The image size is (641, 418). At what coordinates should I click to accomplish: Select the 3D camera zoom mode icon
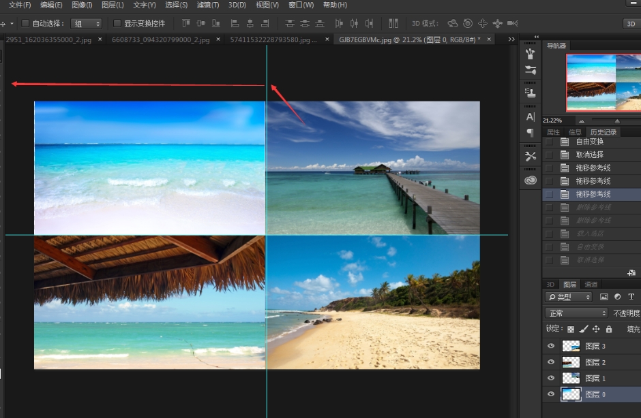513,23
